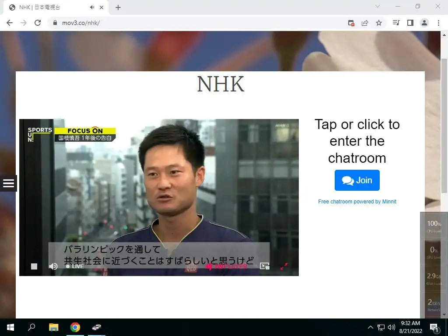Click the NHK video frame
Screen dimensions: 448x336
159,197
